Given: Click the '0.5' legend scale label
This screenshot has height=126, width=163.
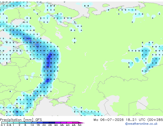Looking at the screenshot, I should [x=9, y=125].
